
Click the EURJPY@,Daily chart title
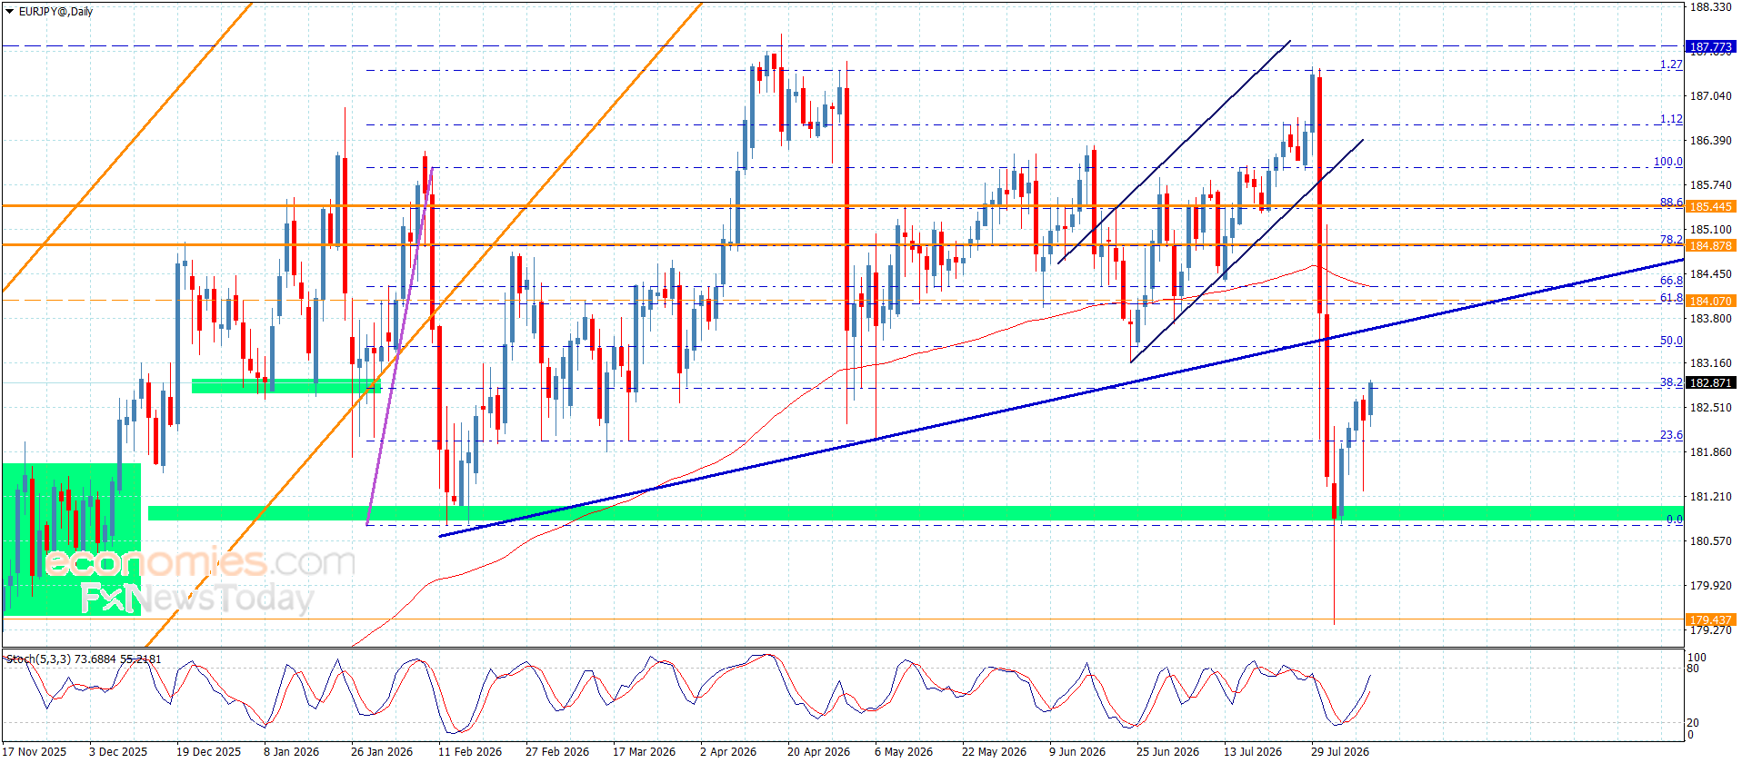55,12
